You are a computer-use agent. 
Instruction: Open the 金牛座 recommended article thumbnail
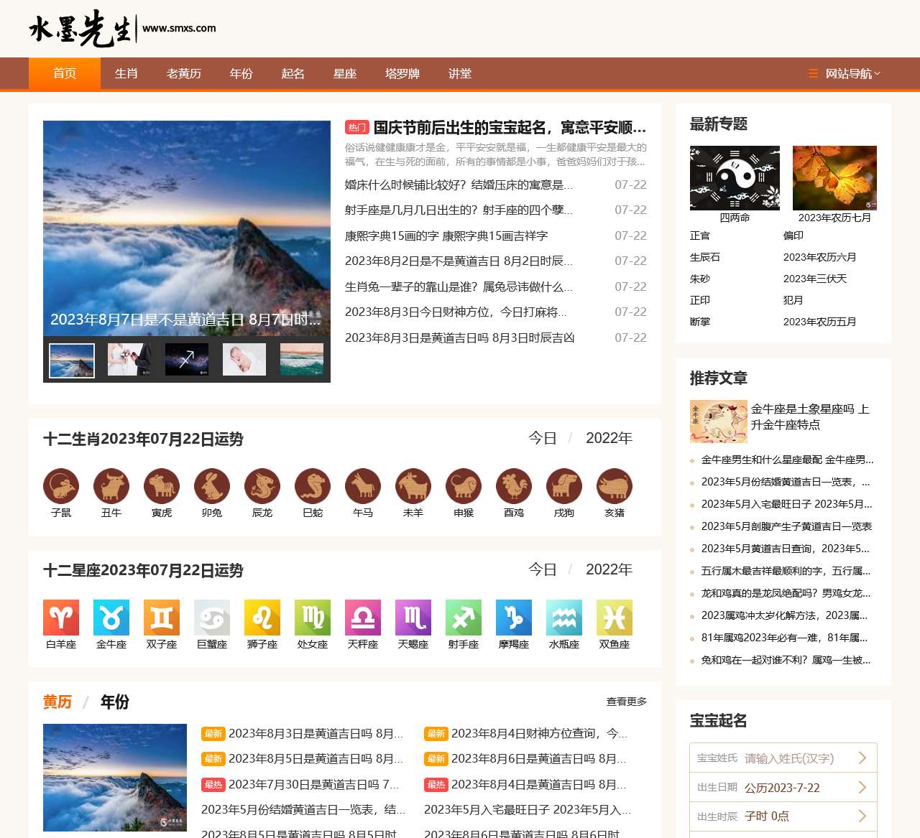click(x=719, y=422)
